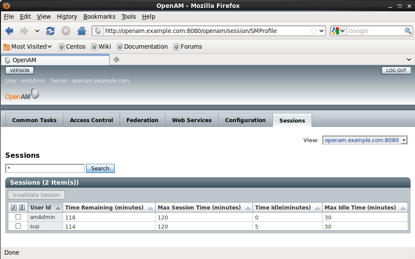415x259 pixels.
Task: Deselect all sessions with the uncheck-all icon
Action: [22, 208]
